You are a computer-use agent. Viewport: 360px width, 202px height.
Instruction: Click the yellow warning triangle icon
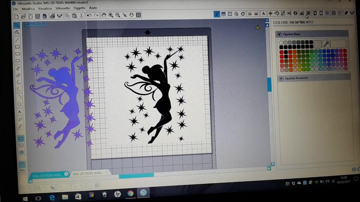point(258,27)
